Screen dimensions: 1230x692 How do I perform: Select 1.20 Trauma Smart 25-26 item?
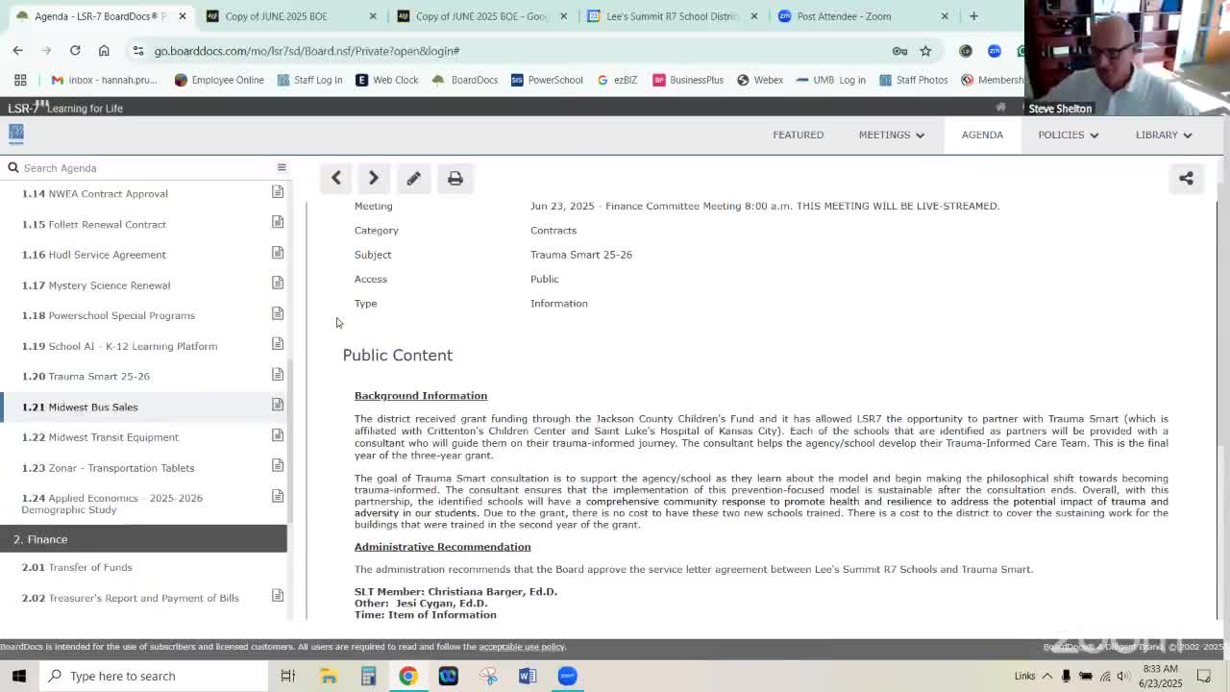tap(99, 376)
